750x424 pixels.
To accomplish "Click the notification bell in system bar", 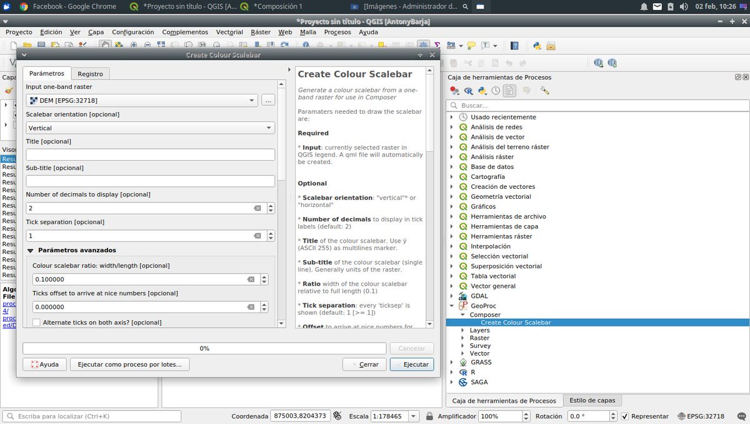I will coord(644,6).
